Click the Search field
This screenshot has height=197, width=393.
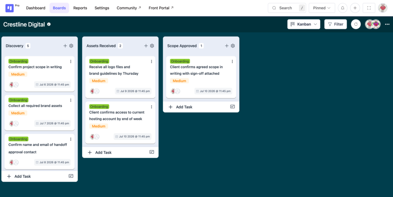pyautogui.click(x=287, y=8)
